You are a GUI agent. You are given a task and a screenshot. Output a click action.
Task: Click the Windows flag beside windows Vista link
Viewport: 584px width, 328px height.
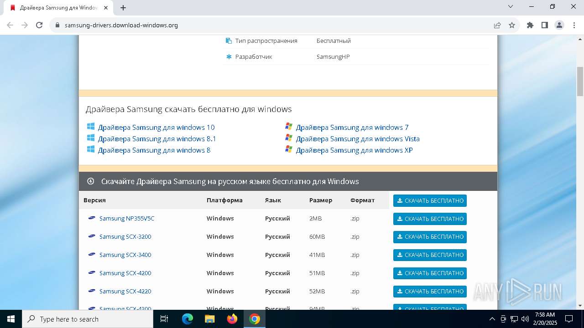pyautogui.click(x=289, y=138)
